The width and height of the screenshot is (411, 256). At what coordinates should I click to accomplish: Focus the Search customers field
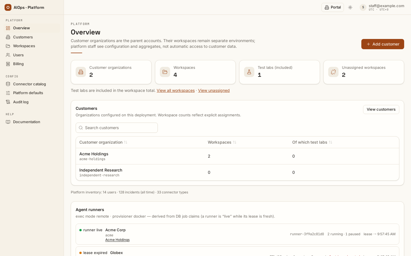pos(117,128)
